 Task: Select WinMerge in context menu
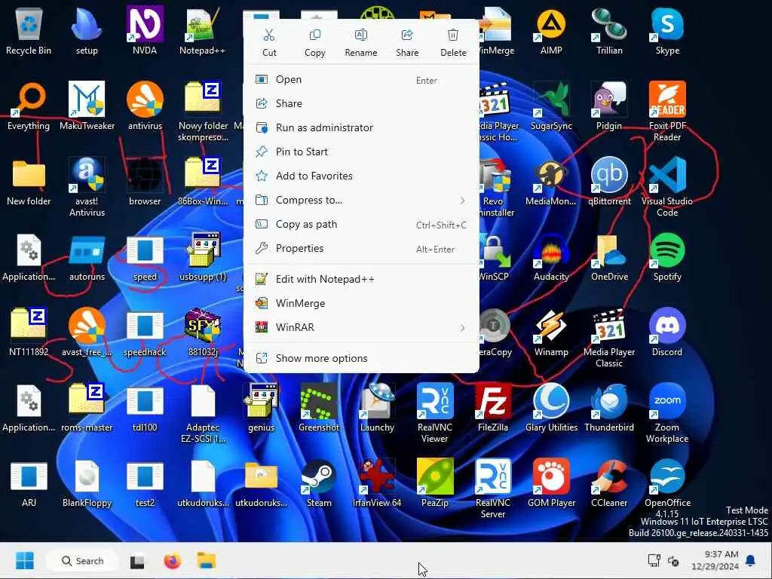pos(361,304)
